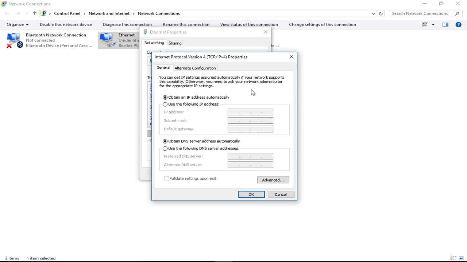Screen dimensions: 467x262
Task: Click the refresh address bar icon
Action: [x=381, y=13]
